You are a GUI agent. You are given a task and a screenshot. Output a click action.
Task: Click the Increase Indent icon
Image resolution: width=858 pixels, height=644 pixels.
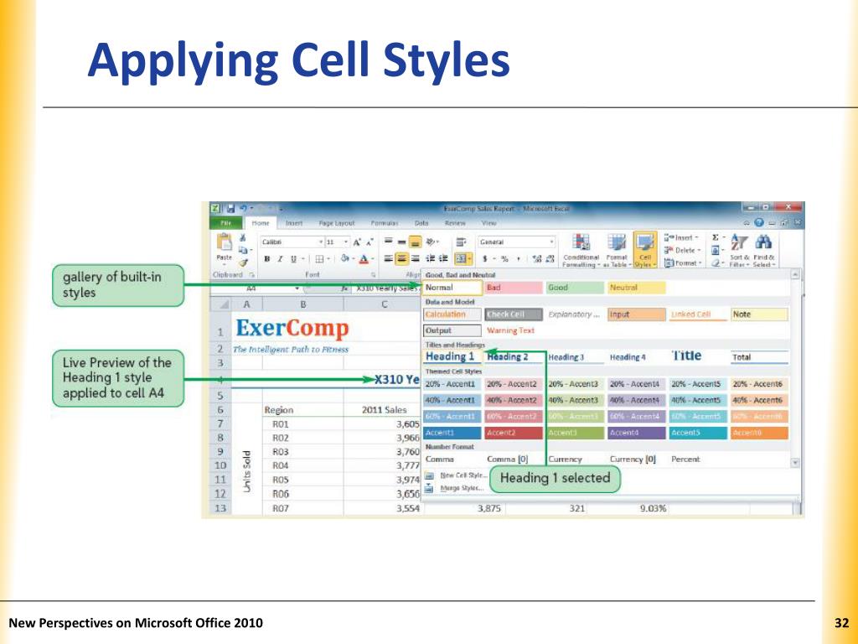pos(443,258)
